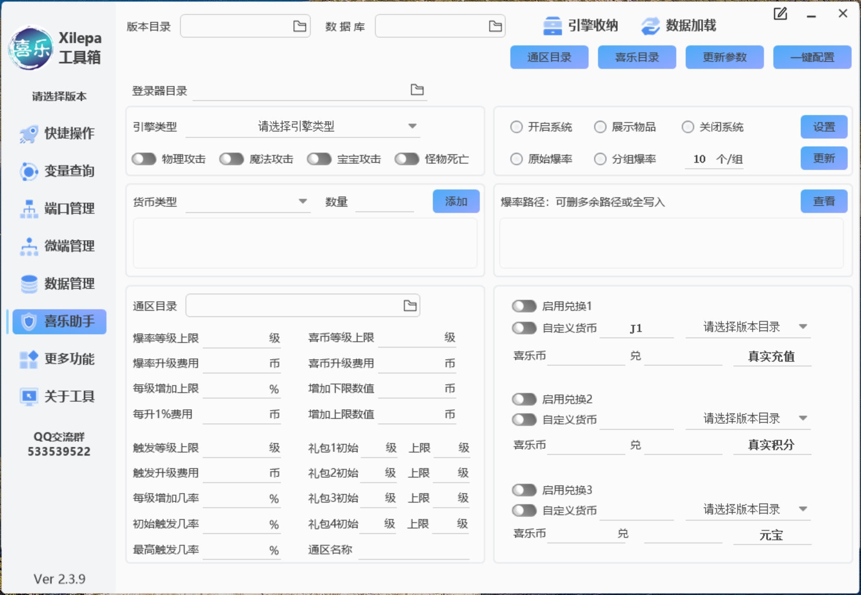Screen dimensions: 861x595
Task: Click 查看 drop path button
Action: click(x=824, y=201)
